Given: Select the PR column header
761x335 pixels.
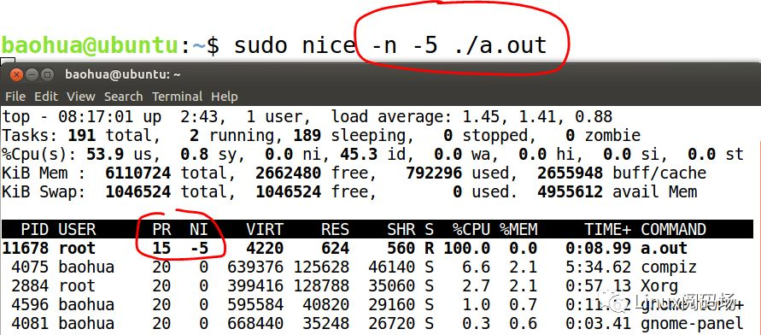Looking at the screenshot, I should pos(161,229).
